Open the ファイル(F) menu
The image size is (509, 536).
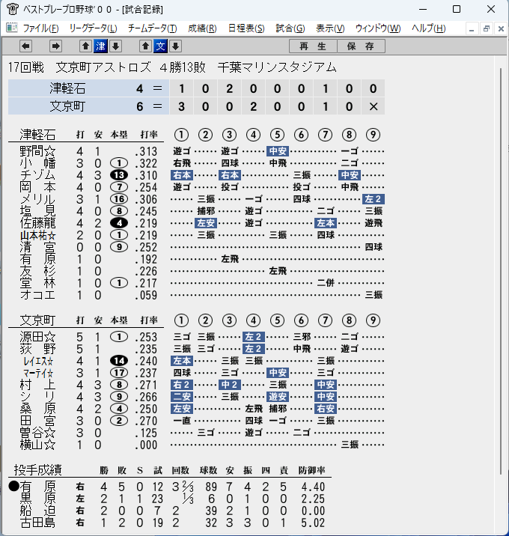pos(40,28)
